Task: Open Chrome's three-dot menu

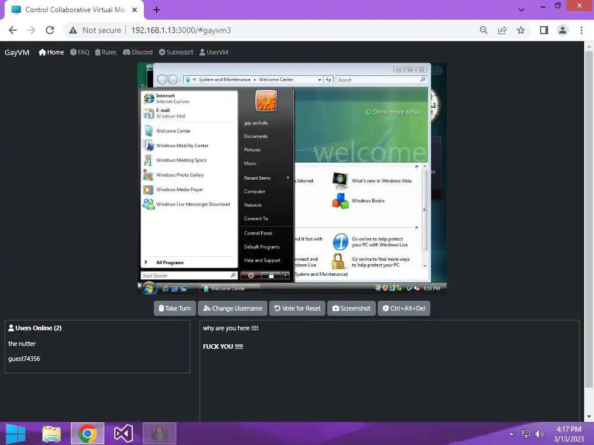Action: [581, 30]
